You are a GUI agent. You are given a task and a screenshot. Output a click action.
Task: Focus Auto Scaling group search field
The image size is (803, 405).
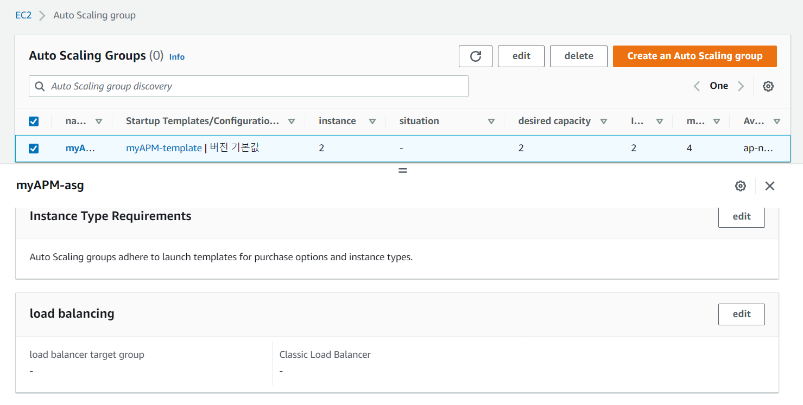pyautogui.click(x=248, y=86)
